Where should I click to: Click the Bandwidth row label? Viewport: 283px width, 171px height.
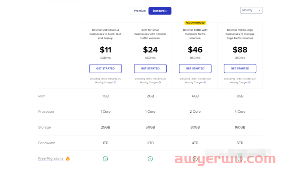point(47,143)
